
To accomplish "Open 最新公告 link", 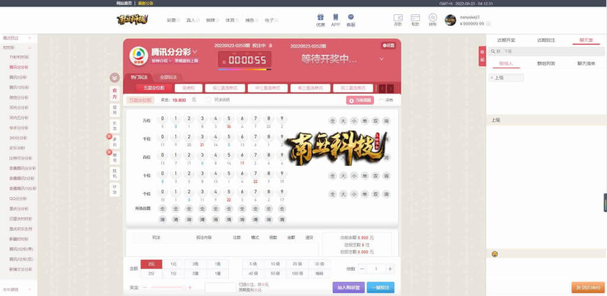I will point(146,3).
